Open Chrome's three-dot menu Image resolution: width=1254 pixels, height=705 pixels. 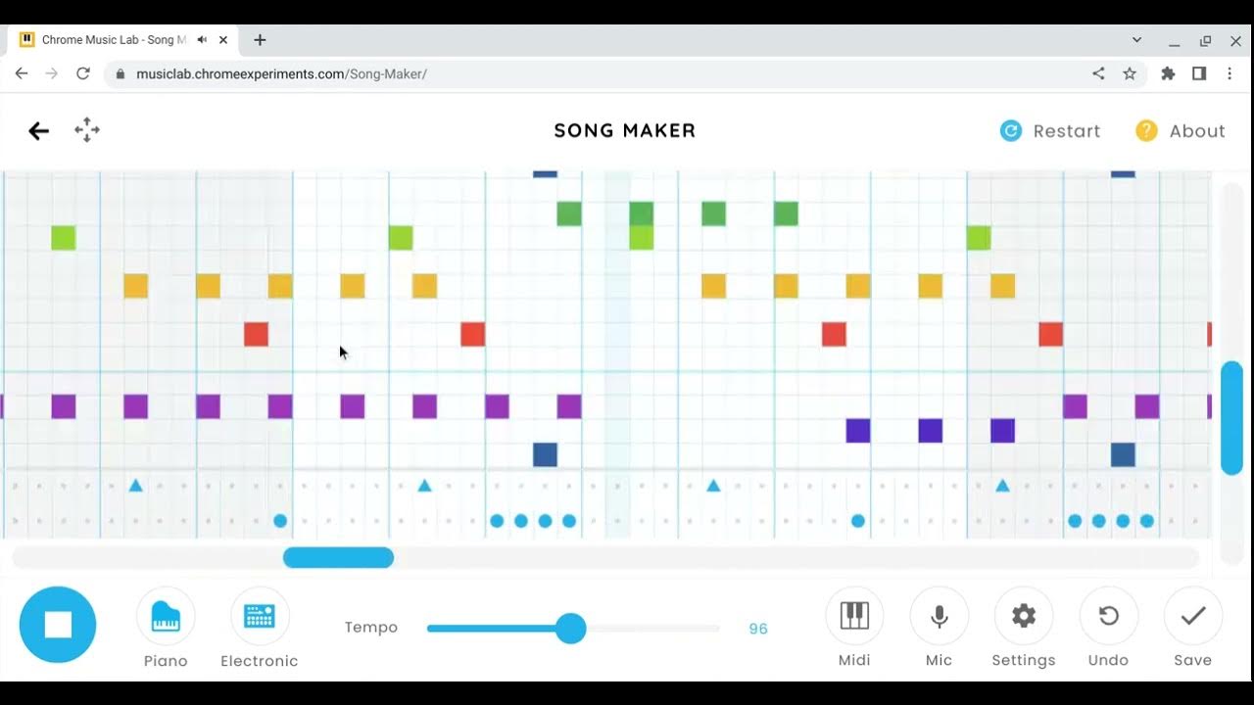[1230, 73]
